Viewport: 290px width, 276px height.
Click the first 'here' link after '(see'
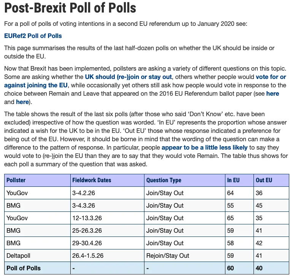coord(273,93)
